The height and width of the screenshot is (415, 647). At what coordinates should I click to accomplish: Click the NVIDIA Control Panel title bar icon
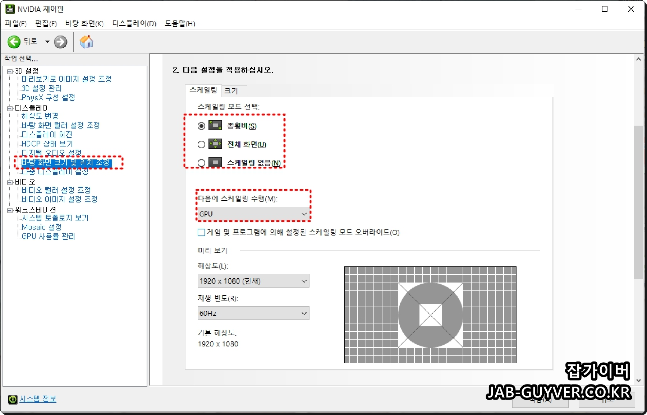10,9
